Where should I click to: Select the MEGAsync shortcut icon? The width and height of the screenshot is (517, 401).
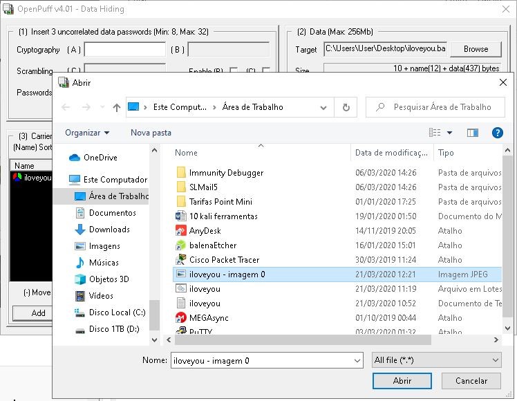point(181,318)
